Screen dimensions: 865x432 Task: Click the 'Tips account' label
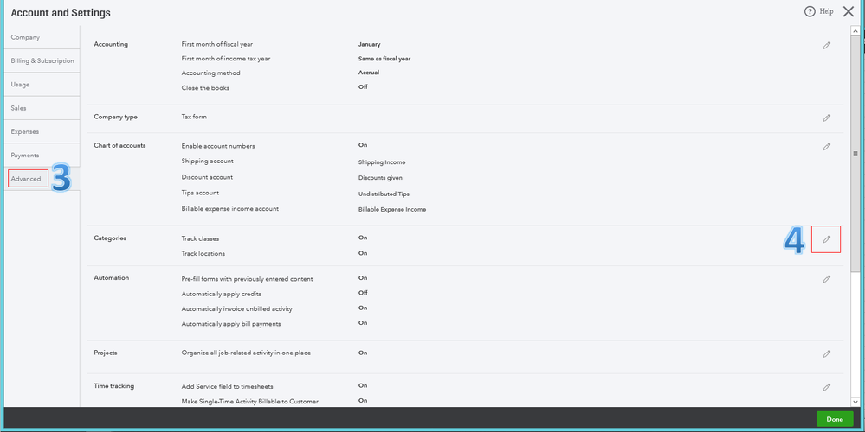200,193
